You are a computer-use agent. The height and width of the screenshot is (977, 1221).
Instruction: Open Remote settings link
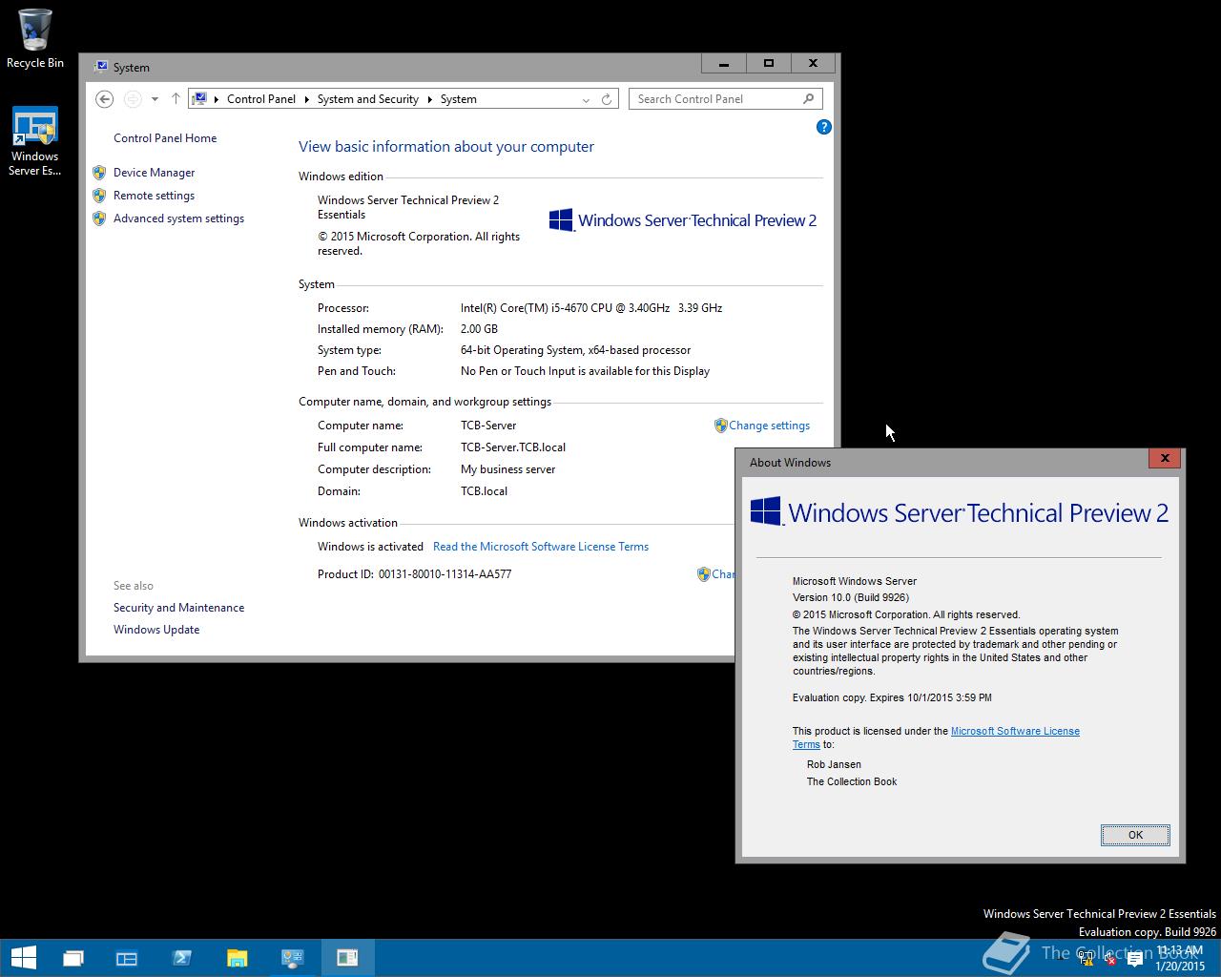154,196
